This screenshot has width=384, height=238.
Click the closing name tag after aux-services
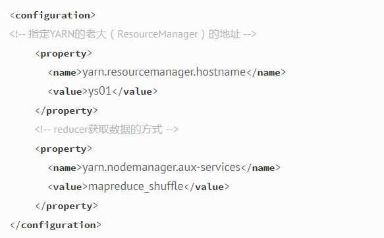[261, 168]
